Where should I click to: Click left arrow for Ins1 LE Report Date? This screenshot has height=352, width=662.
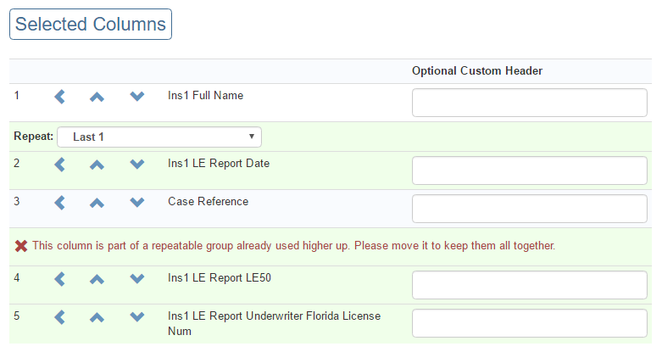coord(59,165)
